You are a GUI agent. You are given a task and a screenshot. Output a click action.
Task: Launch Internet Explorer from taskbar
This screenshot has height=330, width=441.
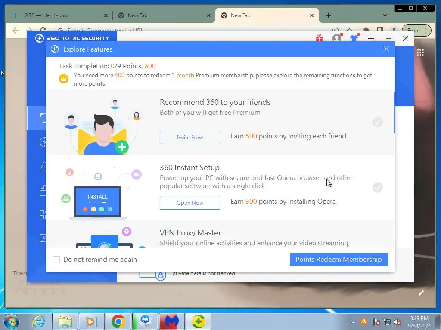[38, 321]
